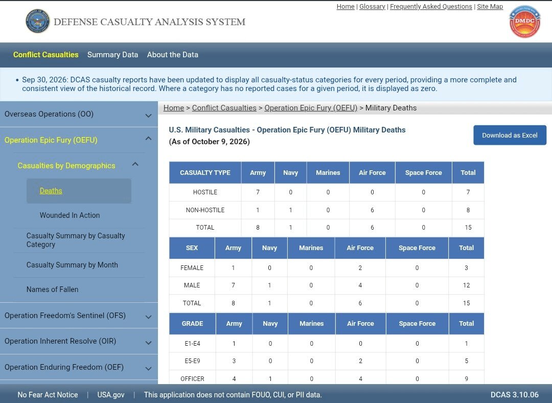Open the No Fear Act Notice footer link
Image resolution: width=552 pixels, height=403 pixels.
pos(48,394)
